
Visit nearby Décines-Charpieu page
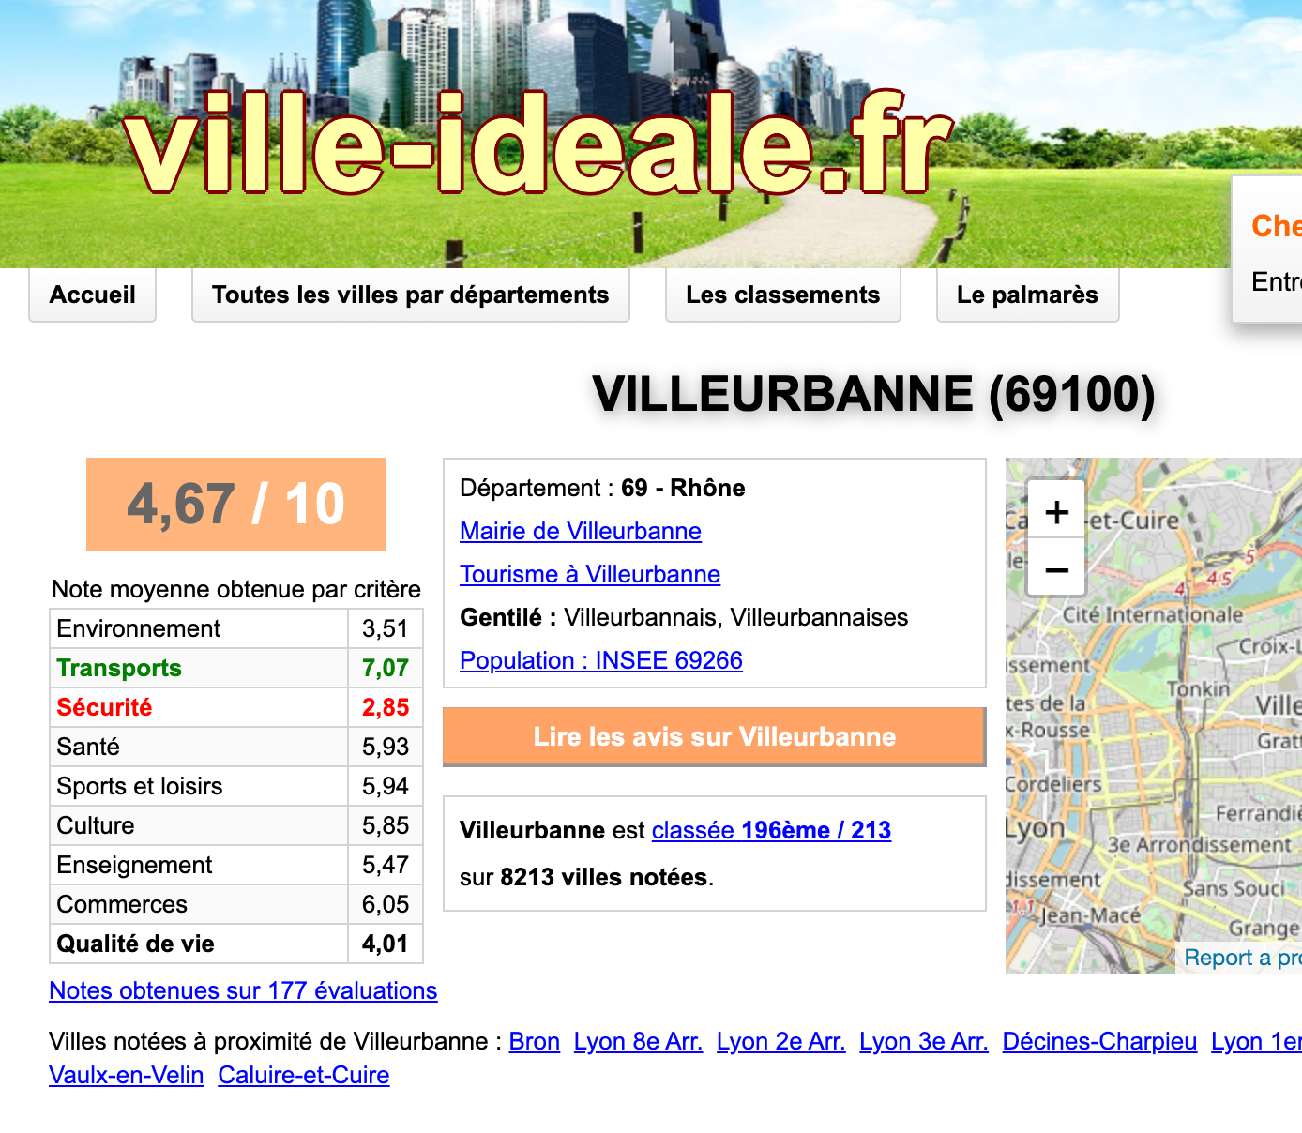pos(1099,1041)
